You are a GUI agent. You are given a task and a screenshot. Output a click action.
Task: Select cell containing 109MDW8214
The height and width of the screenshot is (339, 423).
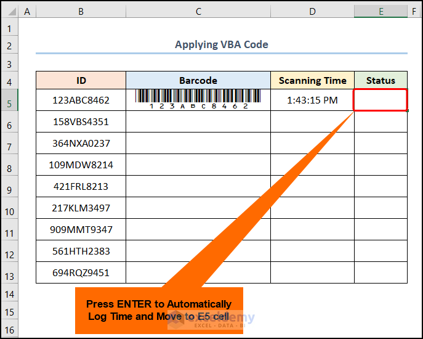point(81,165)
